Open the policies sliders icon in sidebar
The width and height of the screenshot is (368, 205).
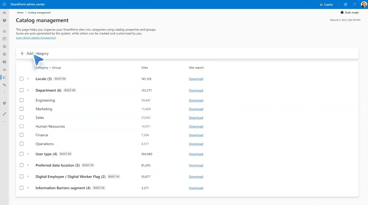pos(4,46)
